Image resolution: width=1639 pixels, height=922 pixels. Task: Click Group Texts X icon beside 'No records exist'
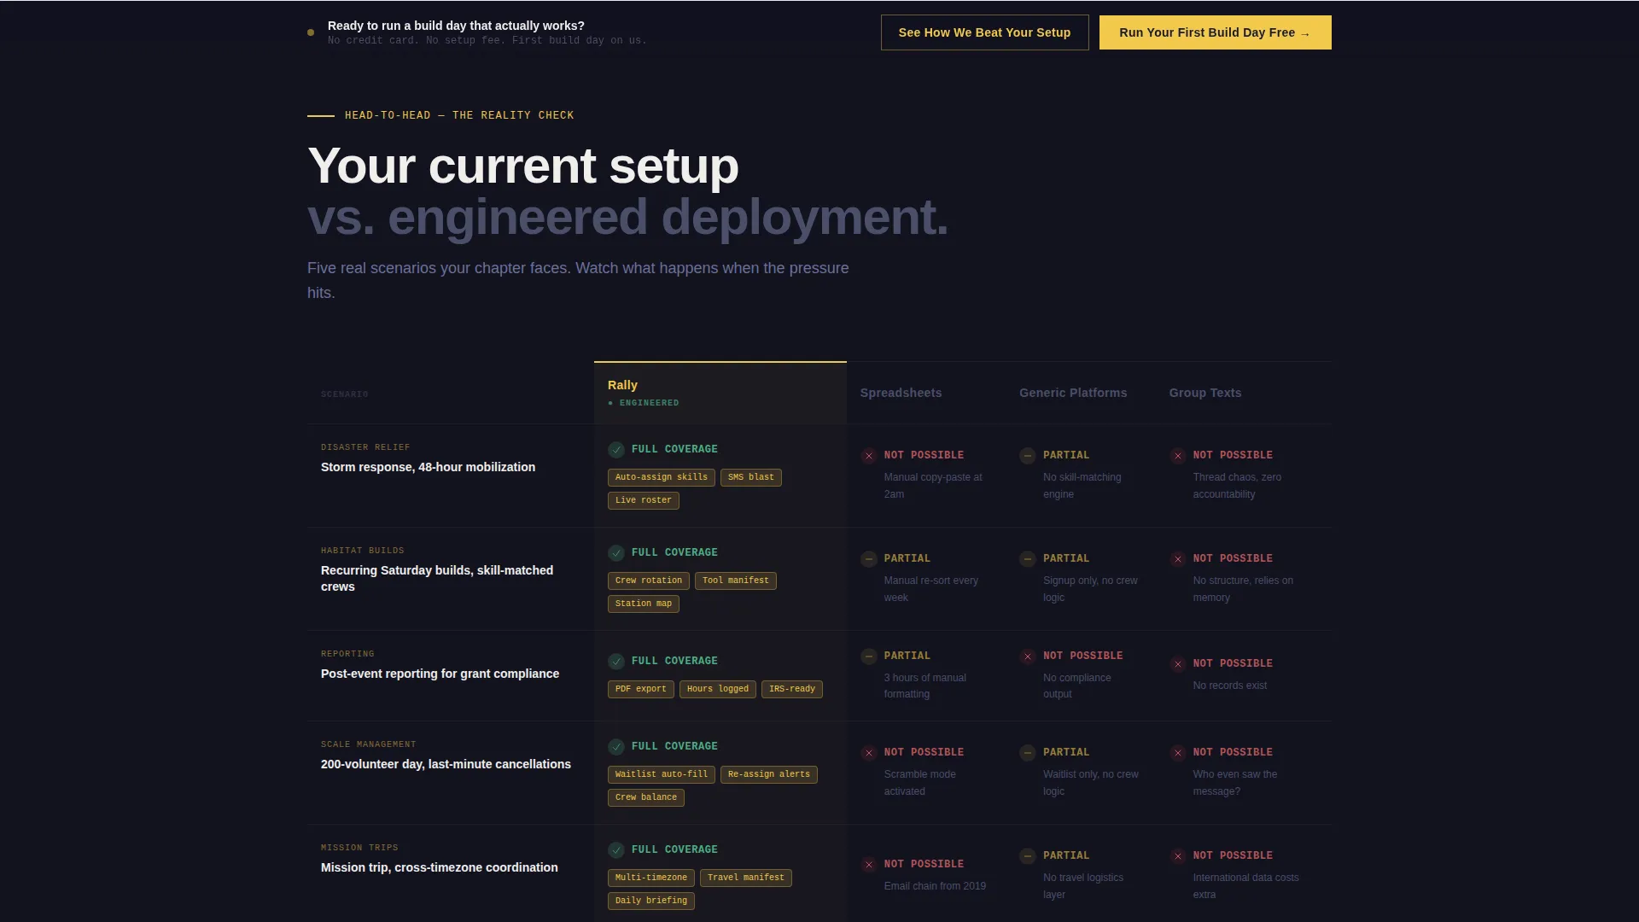click(x=1178, y=664)
